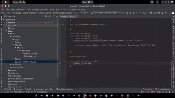Open the Logcat tool window

pos(38,89)
